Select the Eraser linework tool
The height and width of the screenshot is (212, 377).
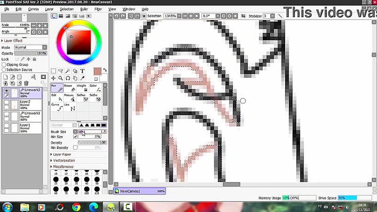tap(70, 88)
